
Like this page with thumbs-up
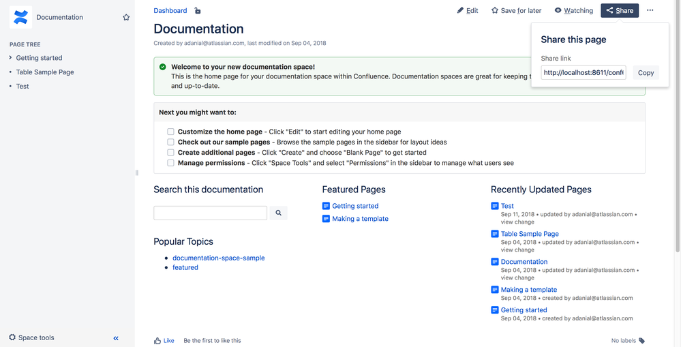164,340
